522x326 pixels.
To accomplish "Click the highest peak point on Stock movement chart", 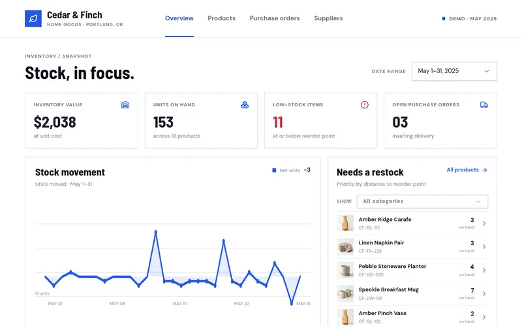I will coord(155,231).
